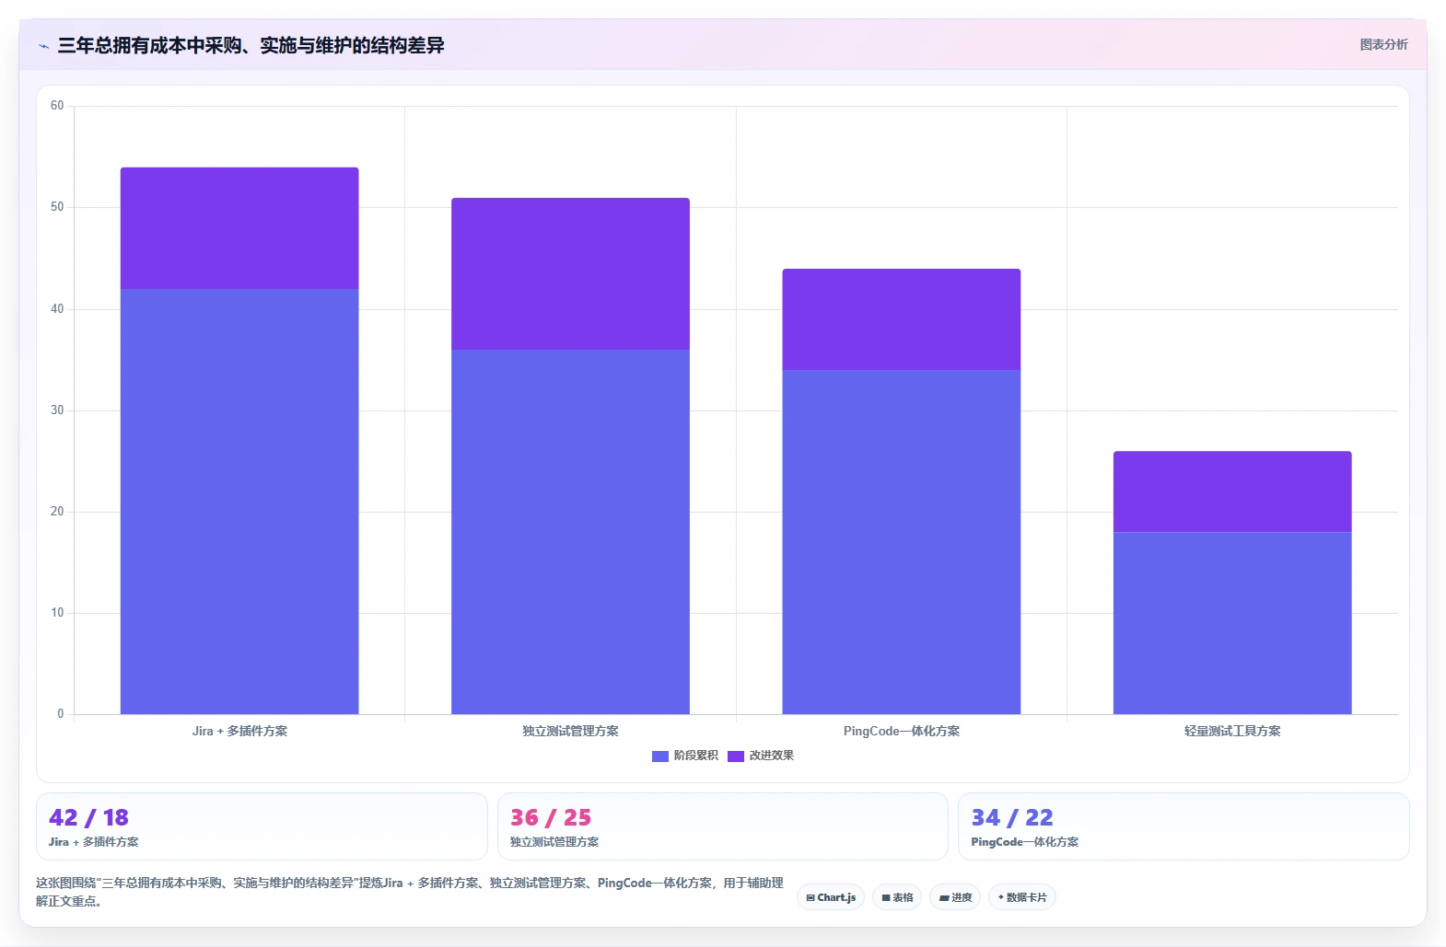The height and width of the screenshot is (947, 1446).
Task: Click the x-axis label 独立测试管理方案
Action: 570,731
